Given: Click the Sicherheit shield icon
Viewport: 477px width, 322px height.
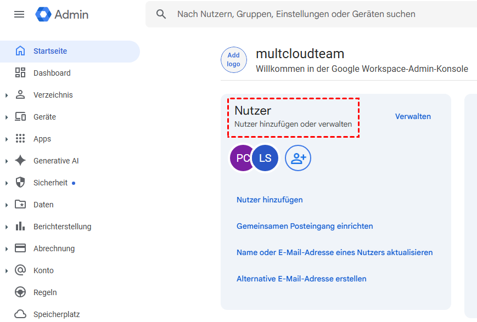Looking at the screenshot, I should coord(20,183).
